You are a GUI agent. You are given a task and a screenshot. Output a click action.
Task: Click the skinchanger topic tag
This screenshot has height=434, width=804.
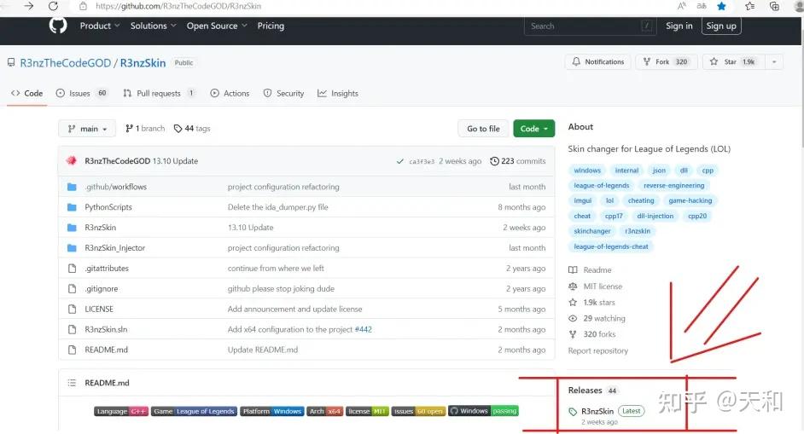pyautogui.click(x=592, y=231)
